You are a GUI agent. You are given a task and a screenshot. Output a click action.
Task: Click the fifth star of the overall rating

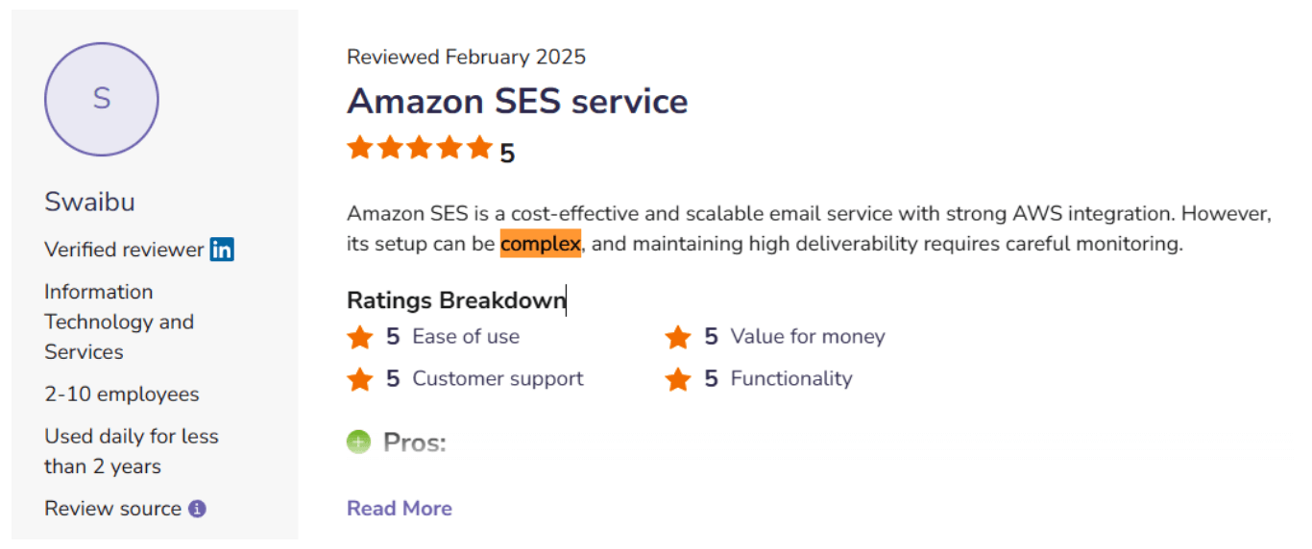pos(479,148)
